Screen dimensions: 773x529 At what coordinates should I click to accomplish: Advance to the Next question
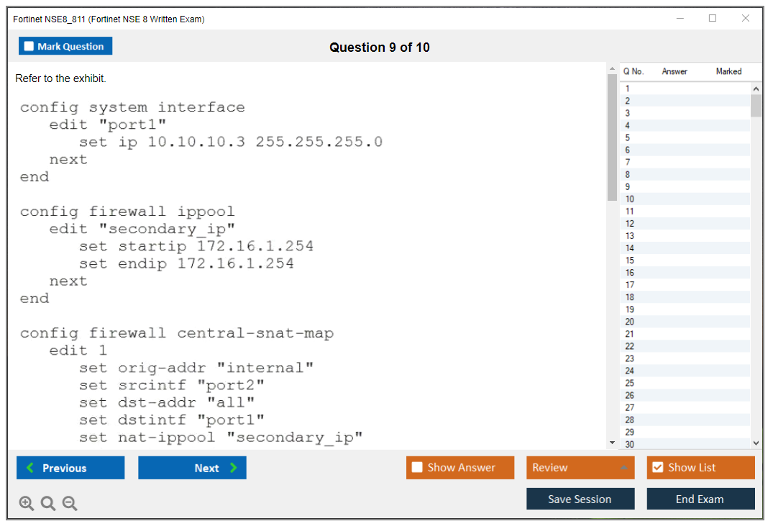tap(192, 469)
